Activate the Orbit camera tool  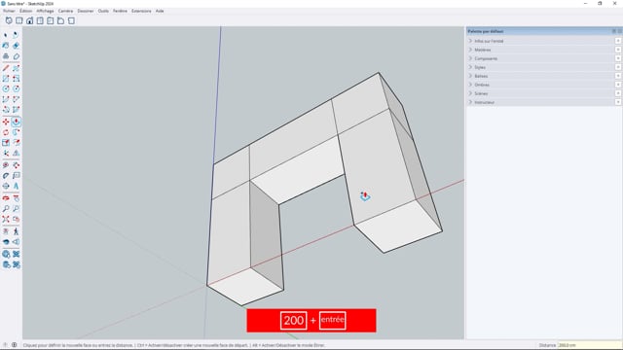tap(6, 198)
